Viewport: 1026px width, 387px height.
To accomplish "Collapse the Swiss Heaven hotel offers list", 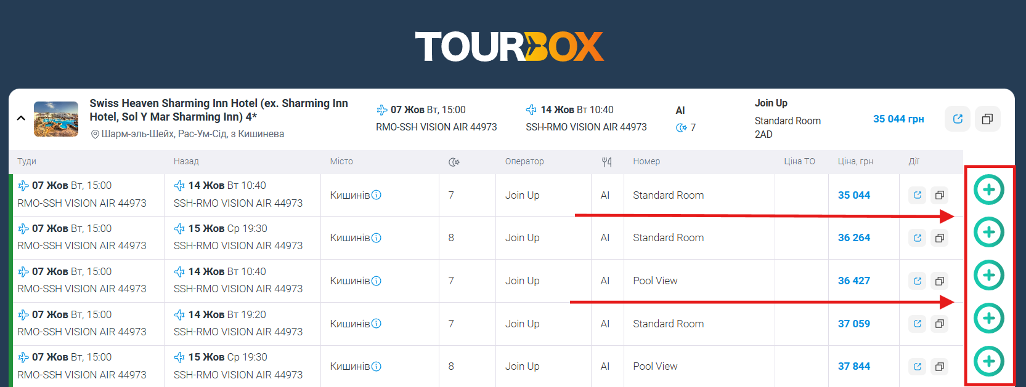I will pos(21,118).
